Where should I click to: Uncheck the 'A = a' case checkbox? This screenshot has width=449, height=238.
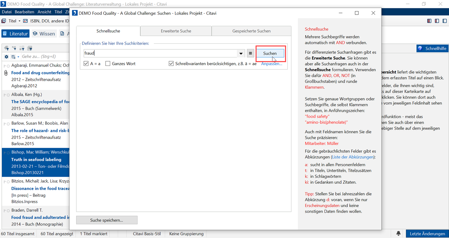coord(86,64)
